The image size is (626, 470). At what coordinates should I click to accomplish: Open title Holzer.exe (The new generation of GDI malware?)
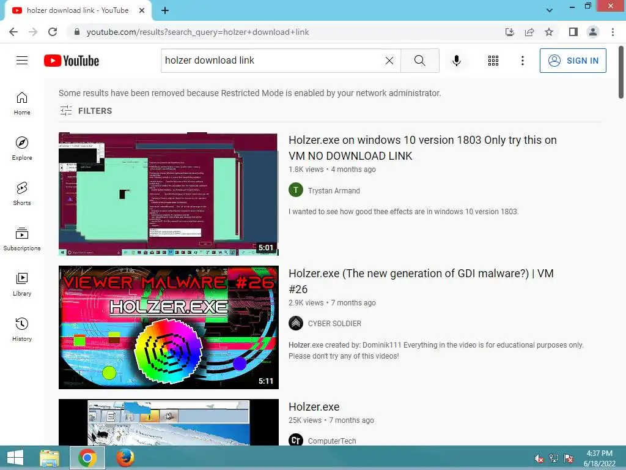click(x=421, y=281)
